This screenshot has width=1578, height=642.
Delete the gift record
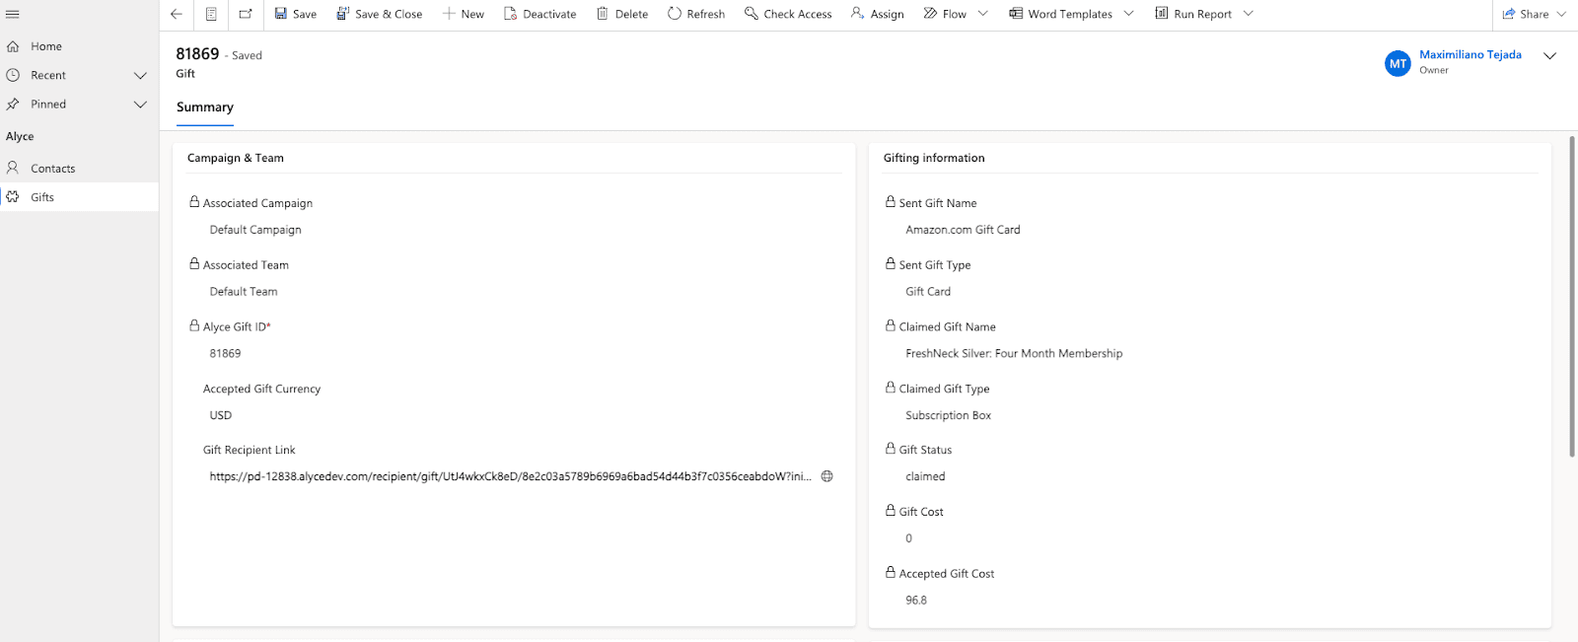pos(622,14)
